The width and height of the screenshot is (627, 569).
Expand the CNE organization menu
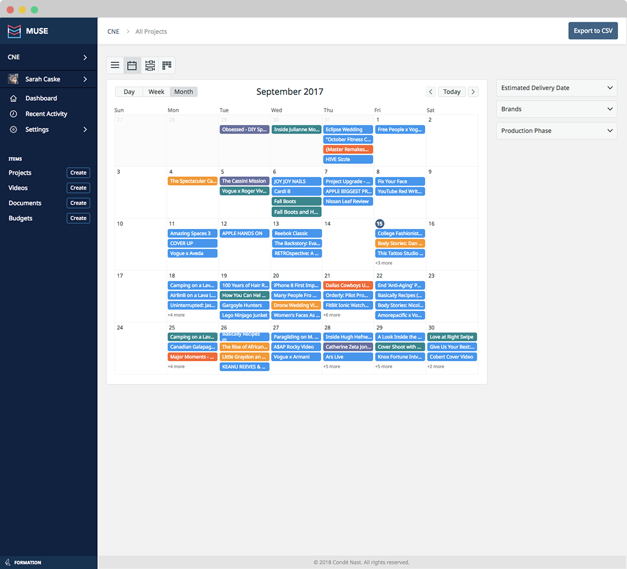click(x=85, y=57)
